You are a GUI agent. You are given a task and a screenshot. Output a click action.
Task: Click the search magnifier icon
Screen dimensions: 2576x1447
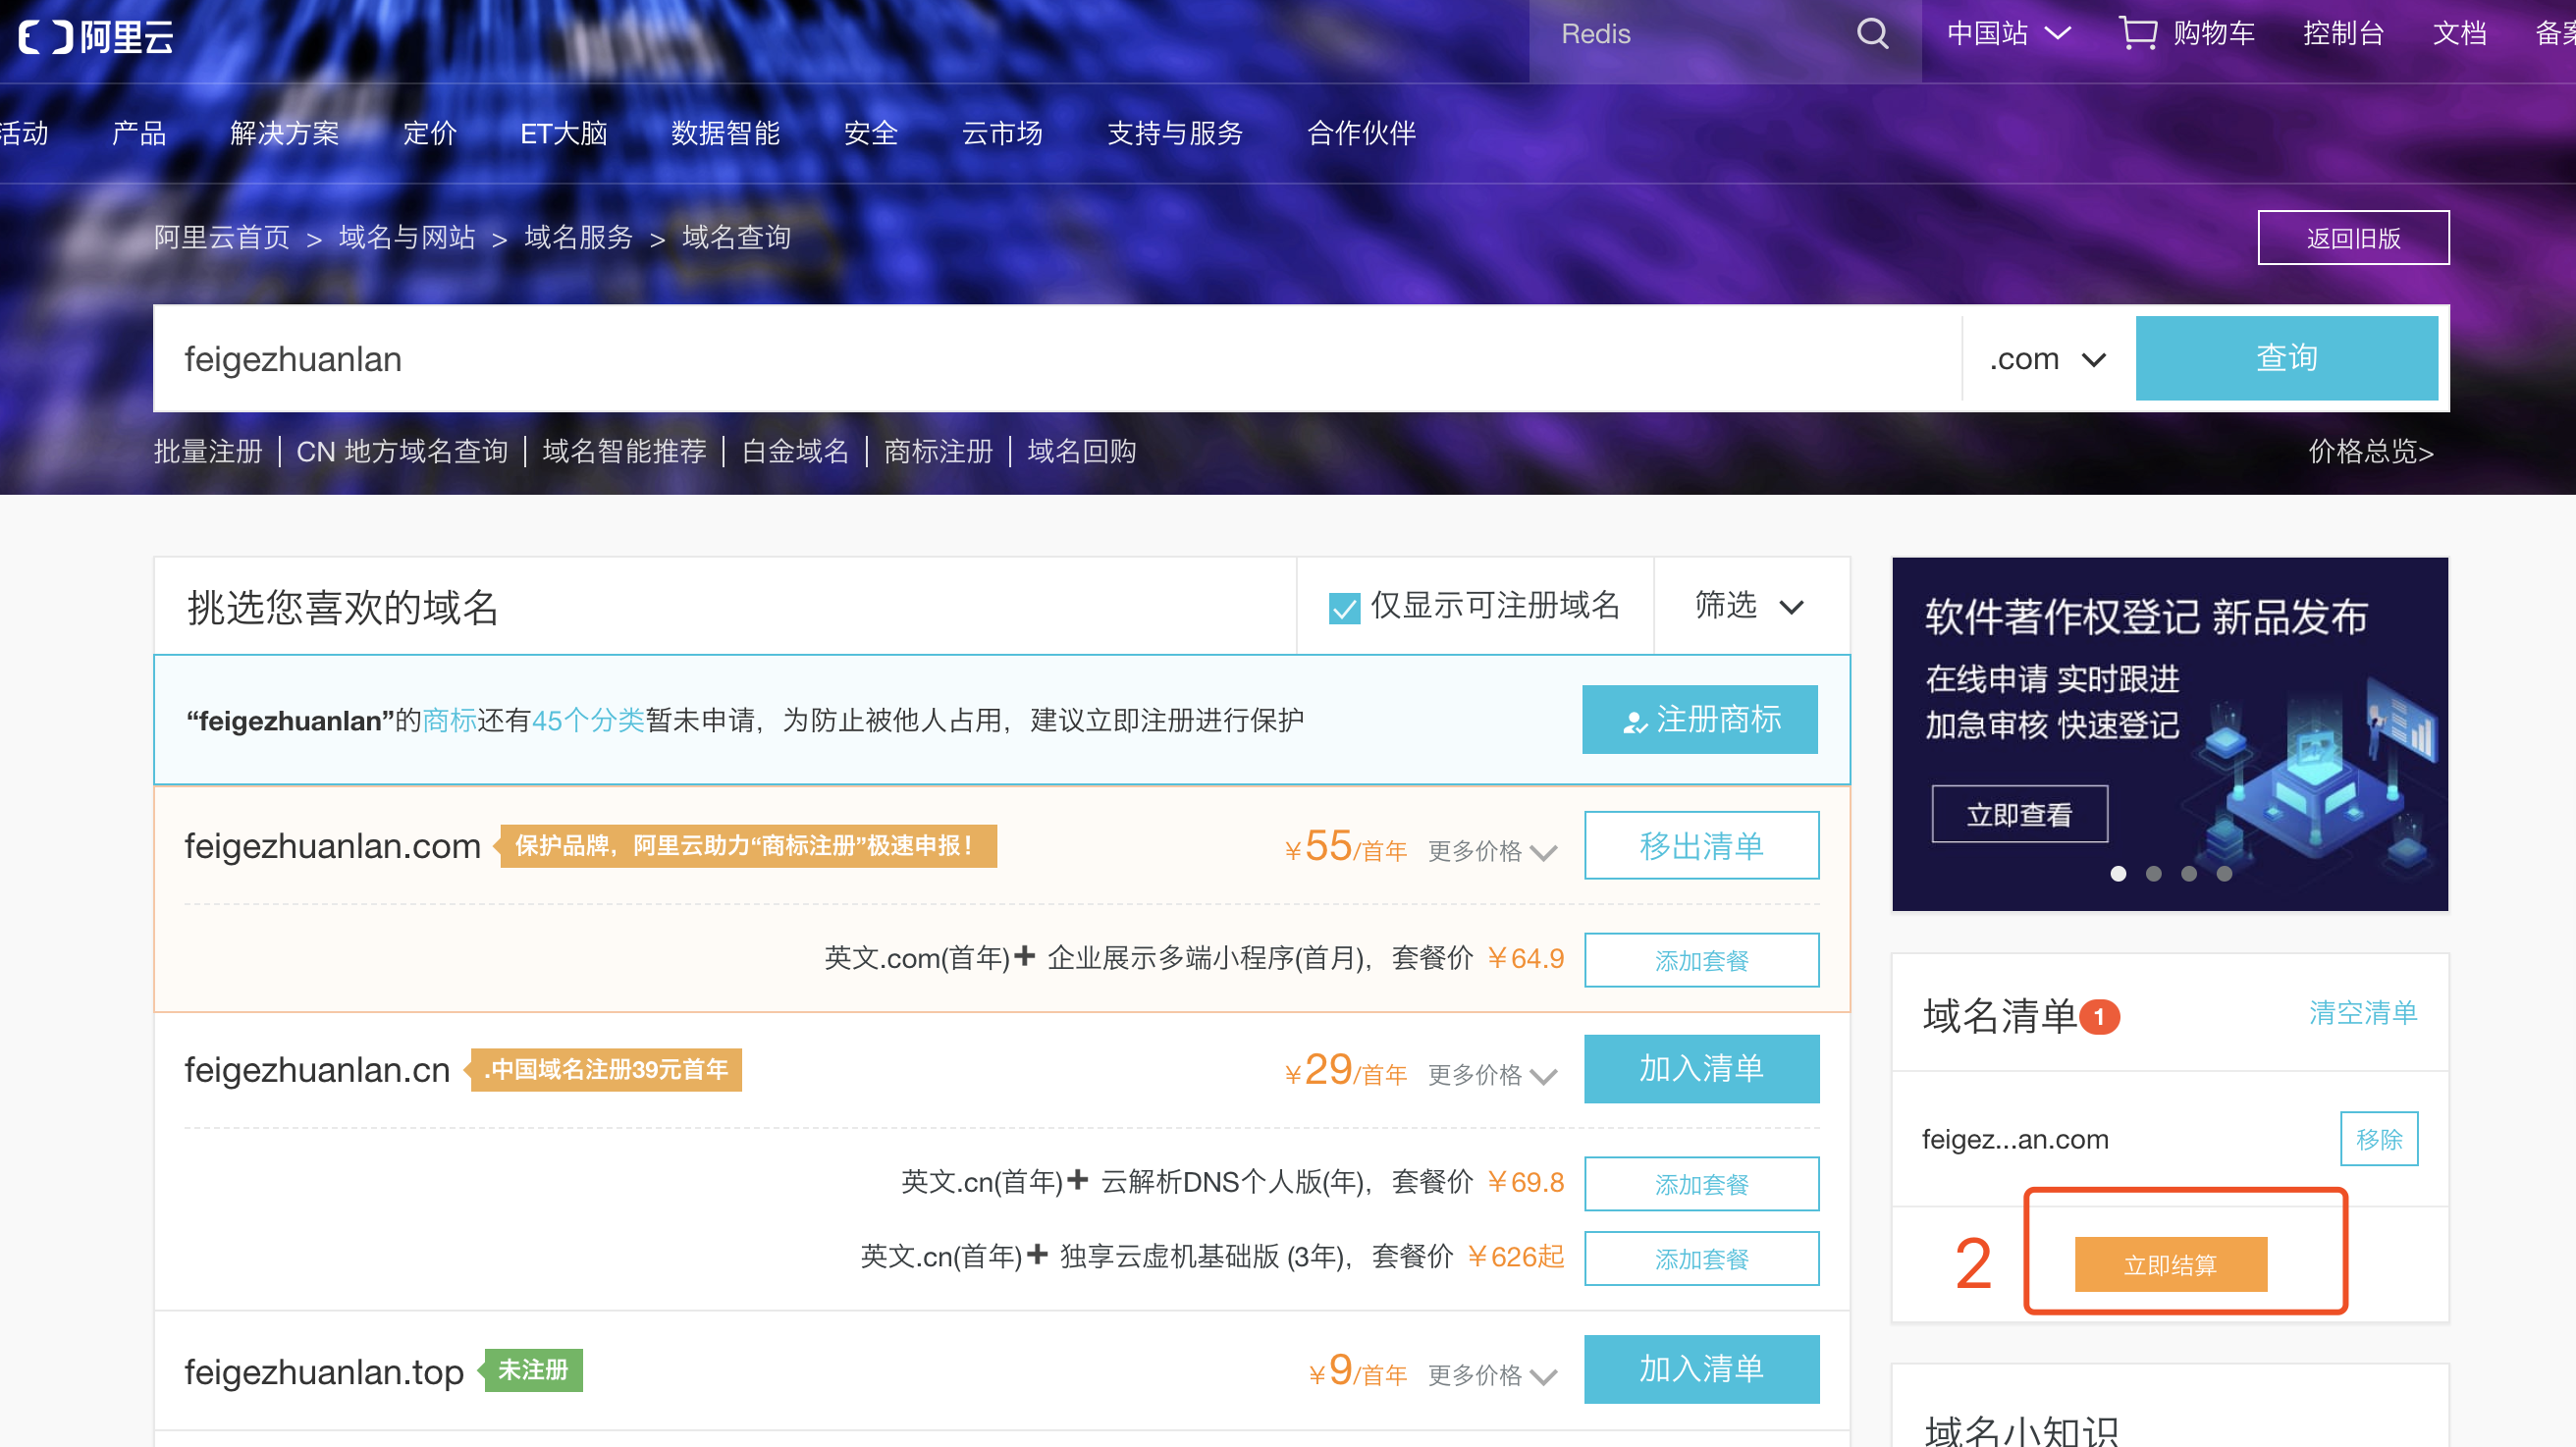point(1872,33)
